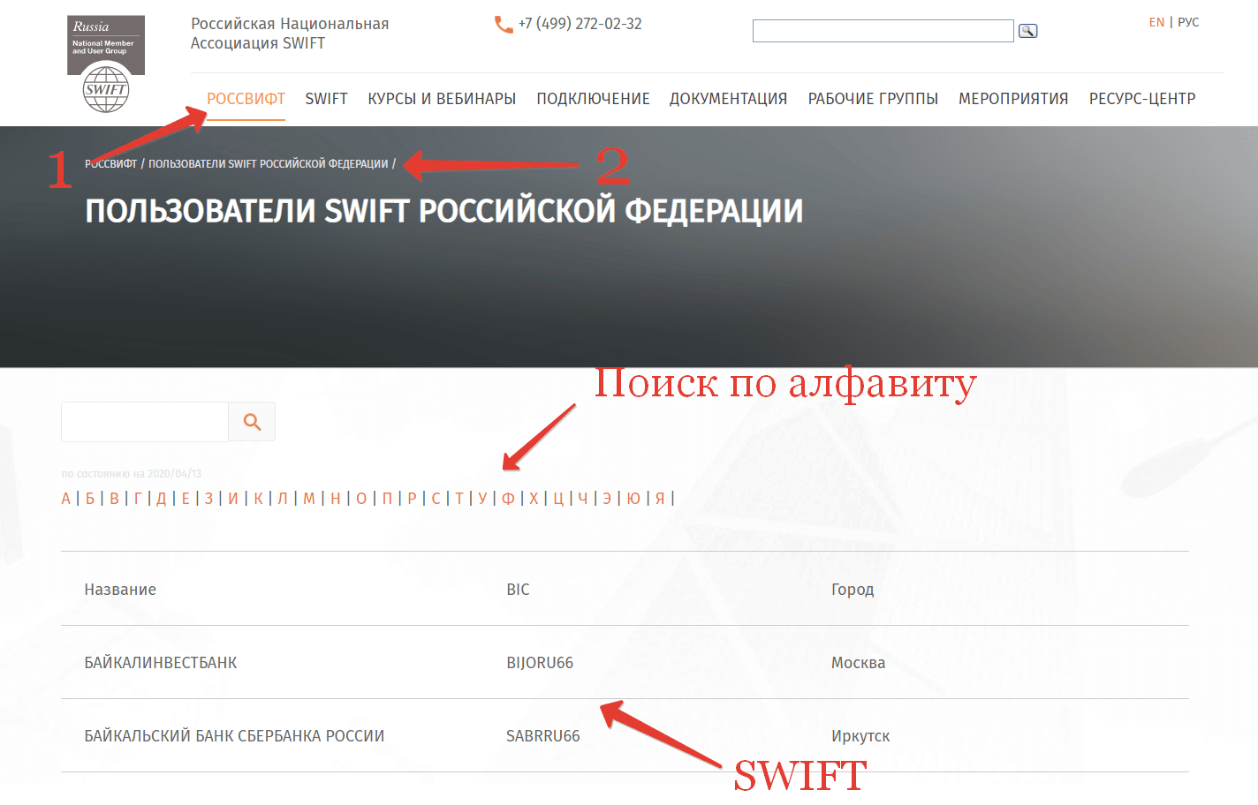Filter the list by letter Ю
The image size is (1258, 805).
click(x=633, y=499)
